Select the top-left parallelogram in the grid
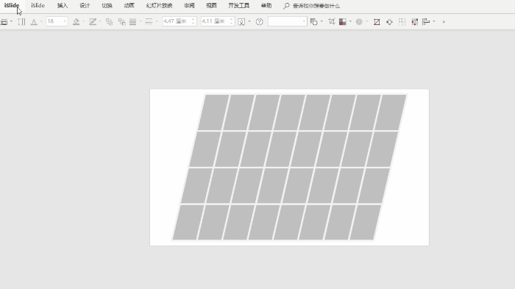The image size is (515, 289). [x=213, y=113]
